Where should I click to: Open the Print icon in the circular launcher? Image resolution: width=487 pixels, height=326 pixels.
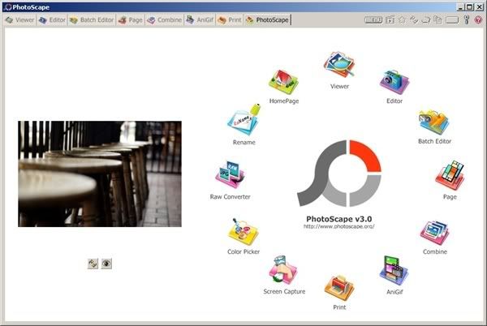coord(339,288)
